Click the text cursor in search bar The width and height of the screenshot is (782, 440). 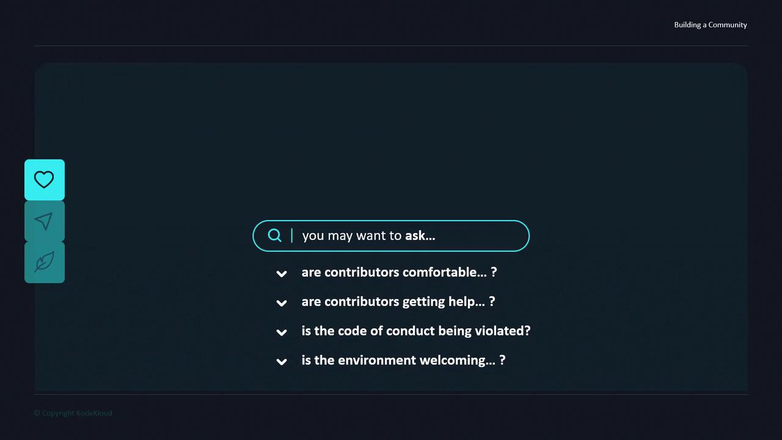point(292,235)
